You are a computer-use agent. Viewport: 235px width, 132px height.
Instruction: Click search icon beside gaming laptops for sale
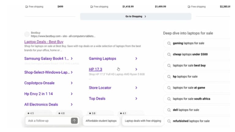tap(169, 43)
